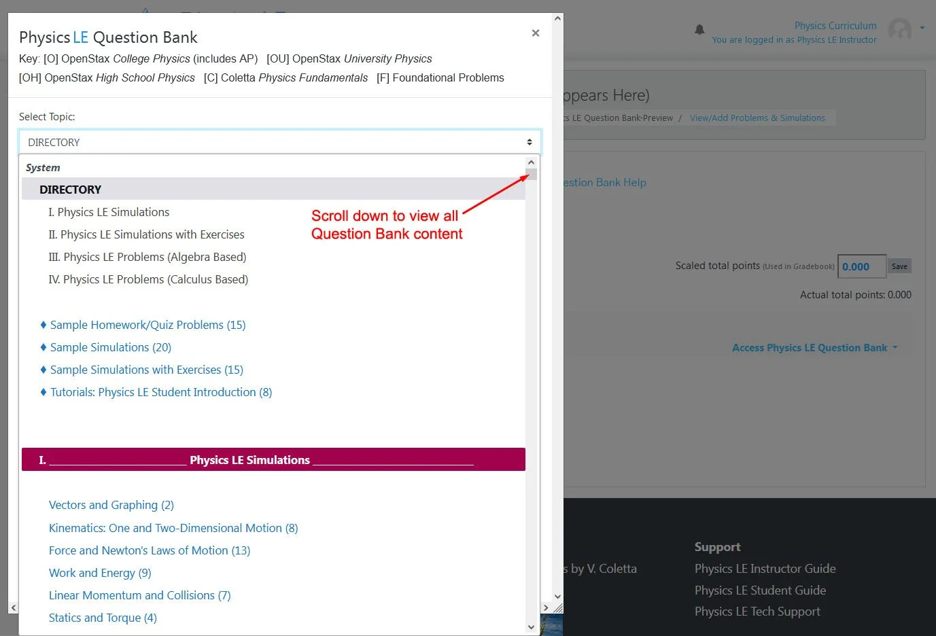
Task: Open Sample Simulations (20)
Action: click(x=110, y=347)
